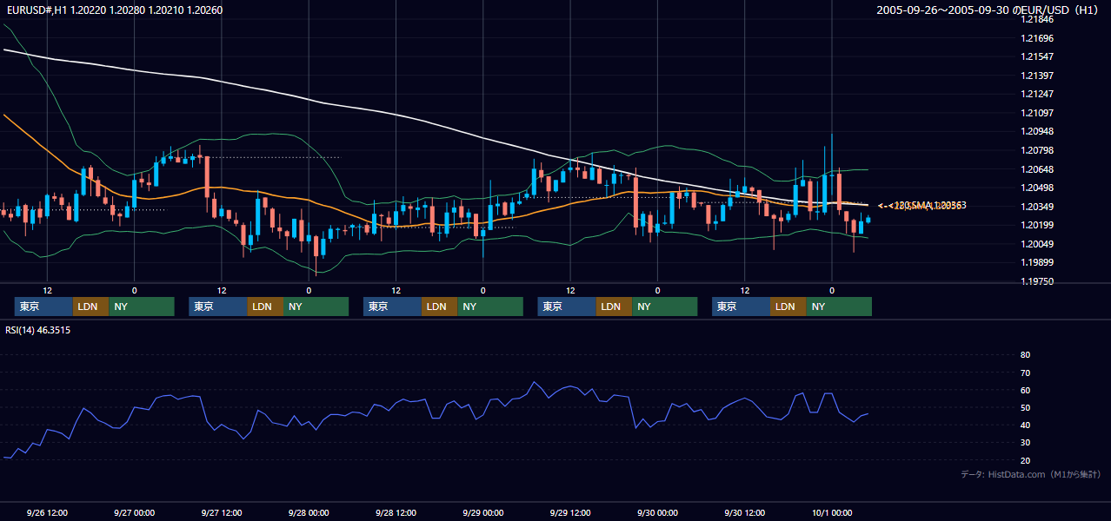Screen dimensions: 1111x521
Task: Click the first LDN session block
Action: 90,307
